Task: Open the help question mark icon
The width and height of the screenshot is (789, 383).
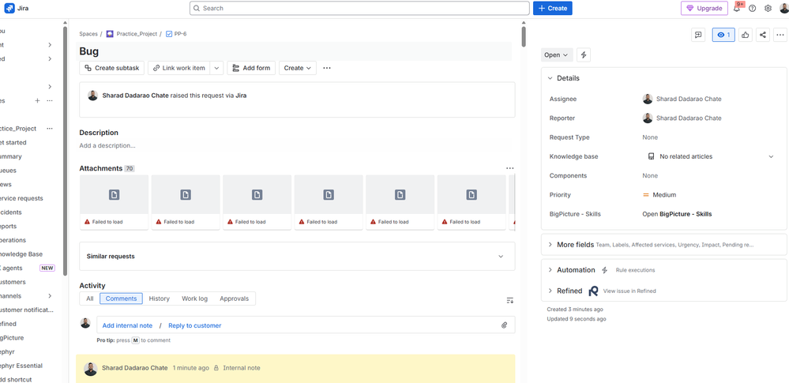Action: (752, 9)
